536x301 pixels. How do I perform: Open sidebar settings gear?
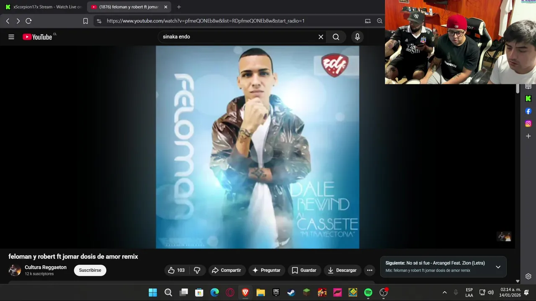[x=528, y=276]
